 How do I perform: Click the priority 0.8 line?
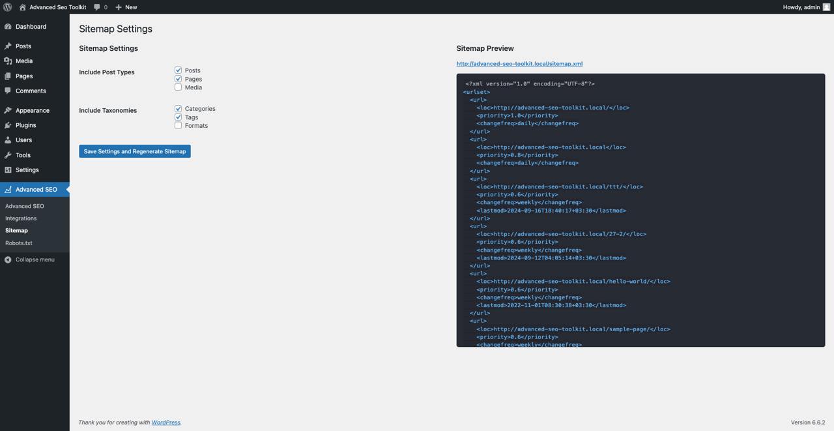pos(517,155)
